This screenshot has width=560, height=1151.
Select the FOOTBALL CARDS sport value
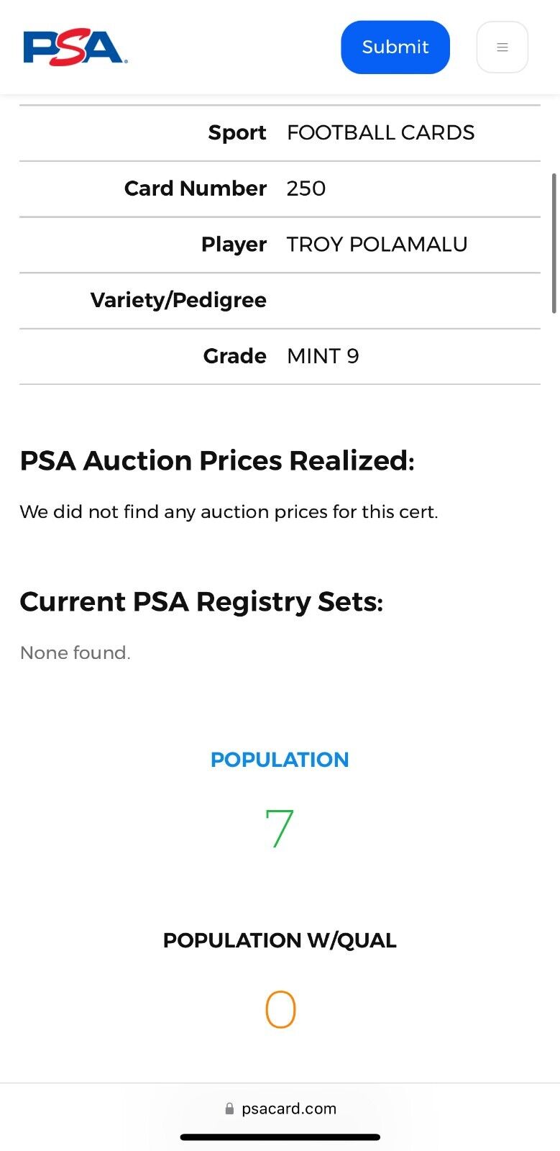[380, 133]
